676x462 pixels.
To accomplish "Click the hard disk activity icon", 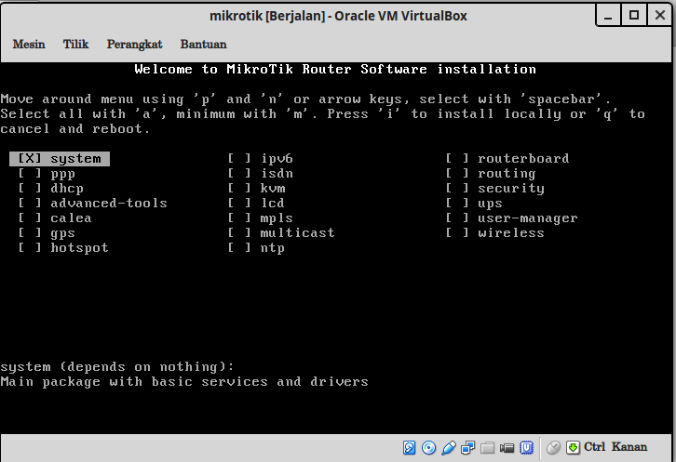I will (409, 448).
